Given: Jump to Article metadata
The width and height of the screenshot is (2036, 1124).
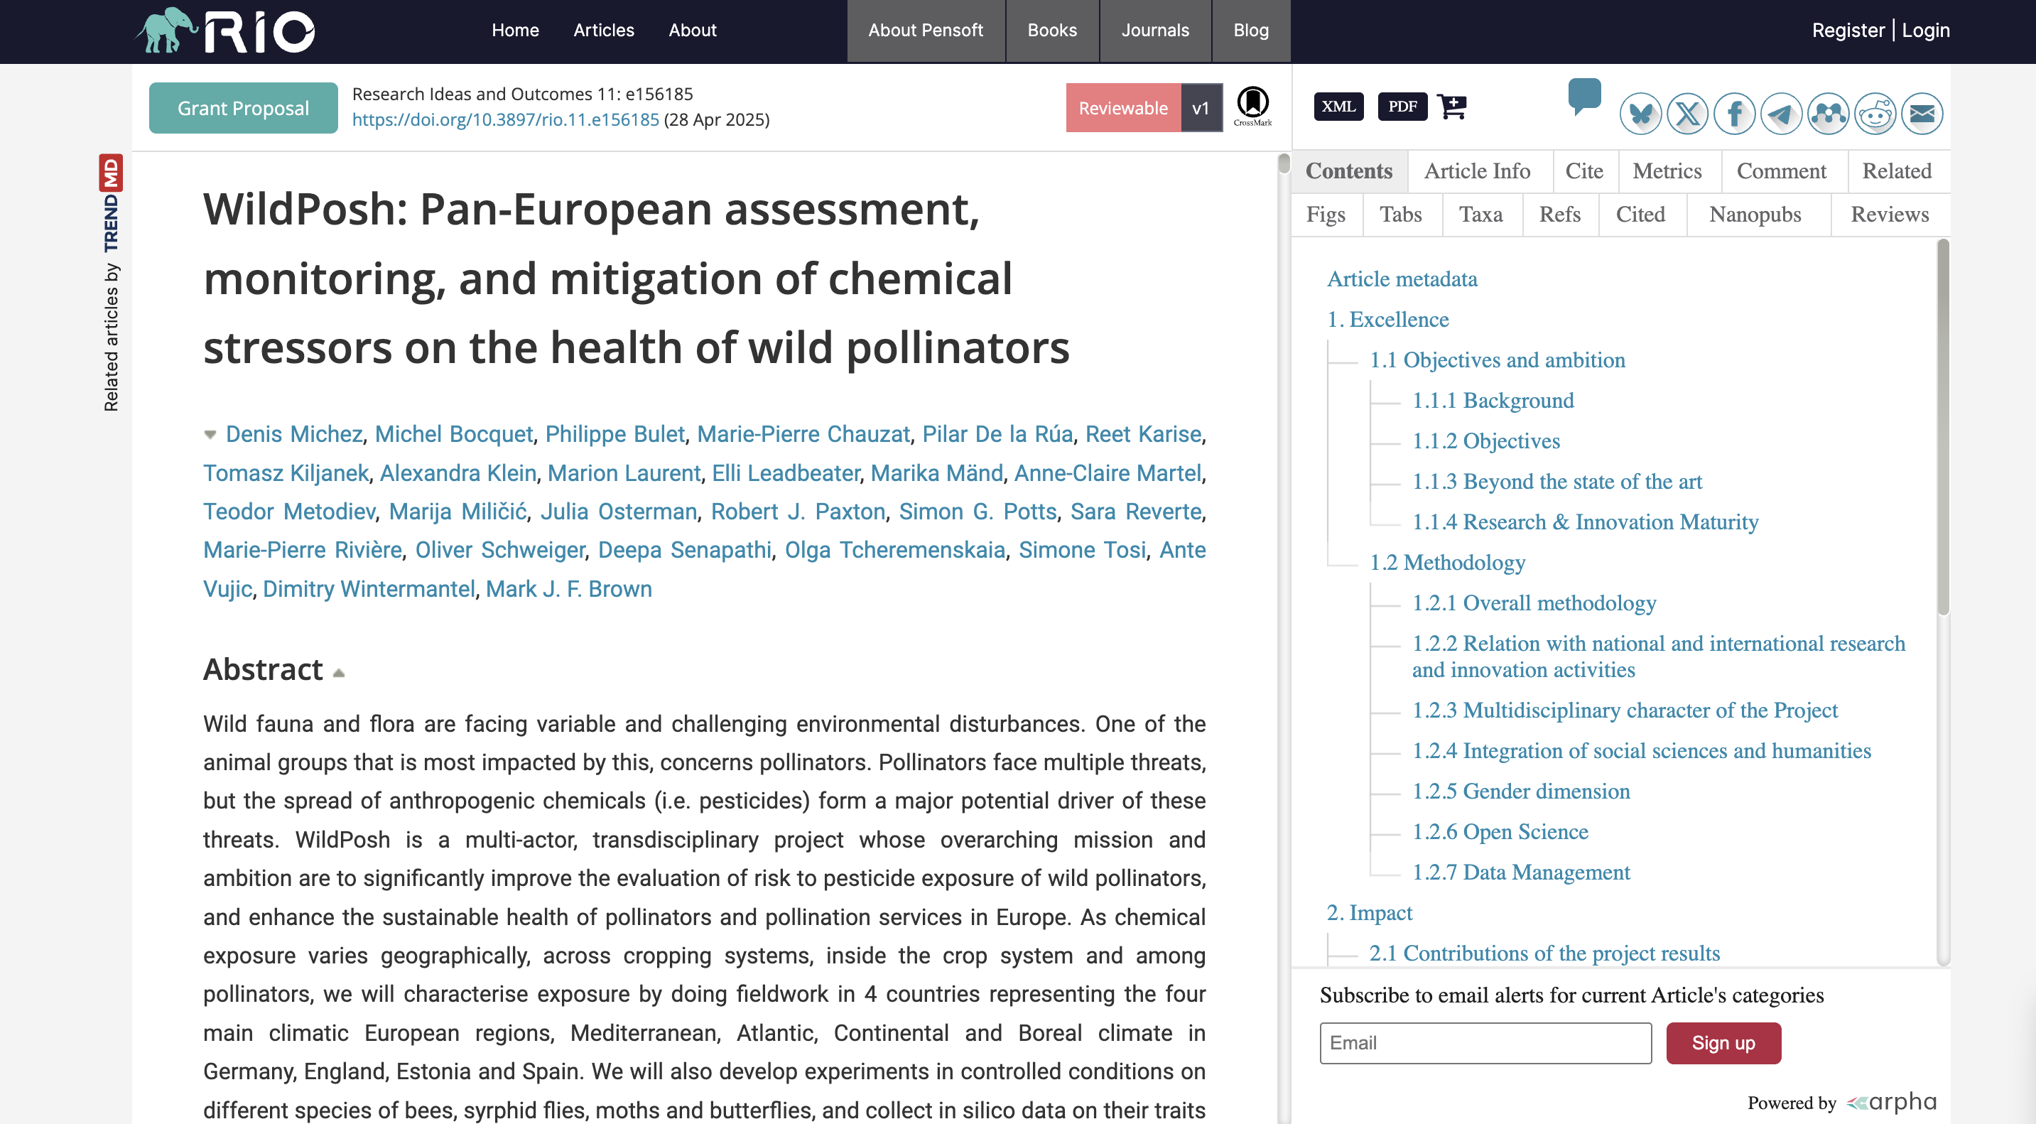Looking at the screenshot, I should pos(1402,279).
